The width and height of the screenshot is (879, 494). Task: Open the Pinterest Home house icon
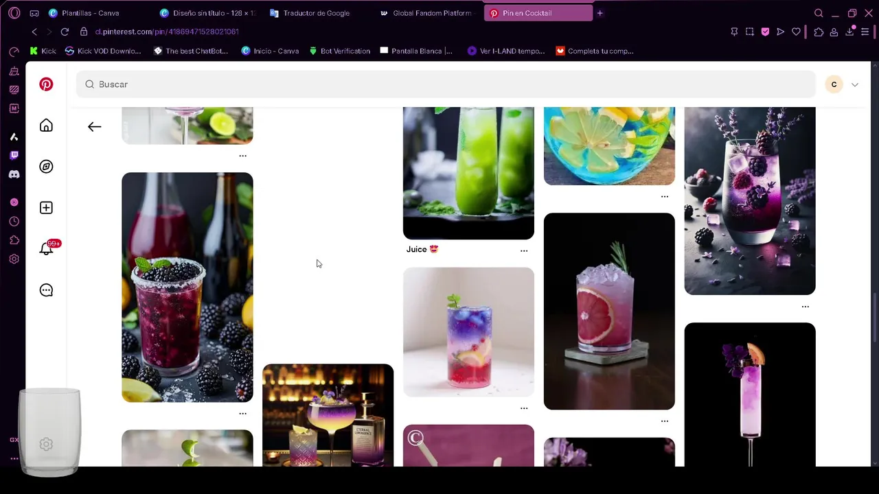click(46, 126)
